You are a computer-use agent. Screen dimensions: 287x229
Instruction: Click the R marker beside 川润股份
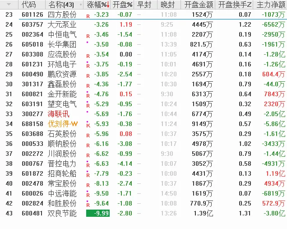pyautogui.click(x=88, y=155)
